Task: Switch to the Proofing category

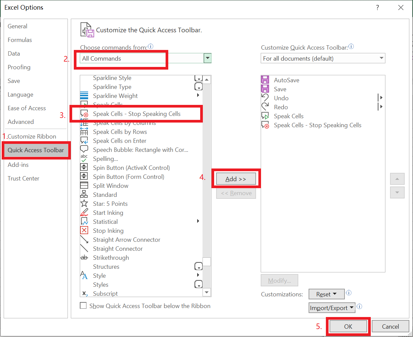Action: click(19, 67)
